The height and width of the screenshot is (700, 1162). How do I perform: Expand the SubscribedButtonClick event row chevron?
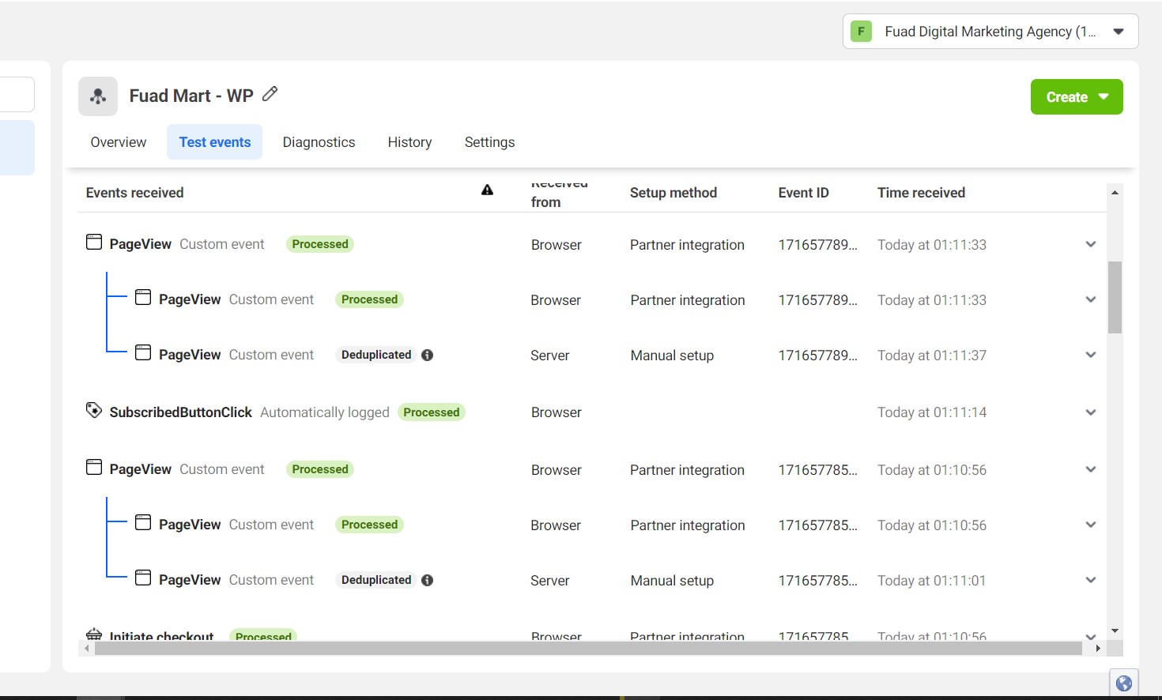(x=1091, y=412)
